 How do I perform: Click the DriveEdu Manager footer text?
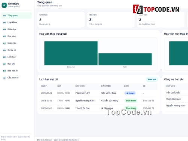click(x=58, y=140)
